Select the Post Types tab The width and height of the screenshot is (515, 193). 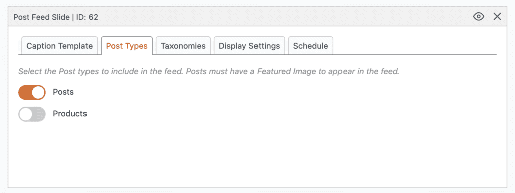[127, 46]
